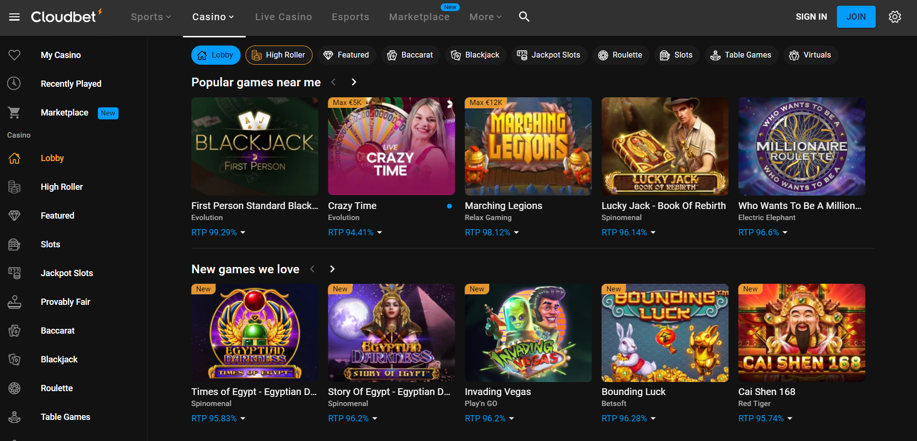Click the Marketplace cart icon in sidebar
The height and width of the screenshot is (441, 917).
14,113
